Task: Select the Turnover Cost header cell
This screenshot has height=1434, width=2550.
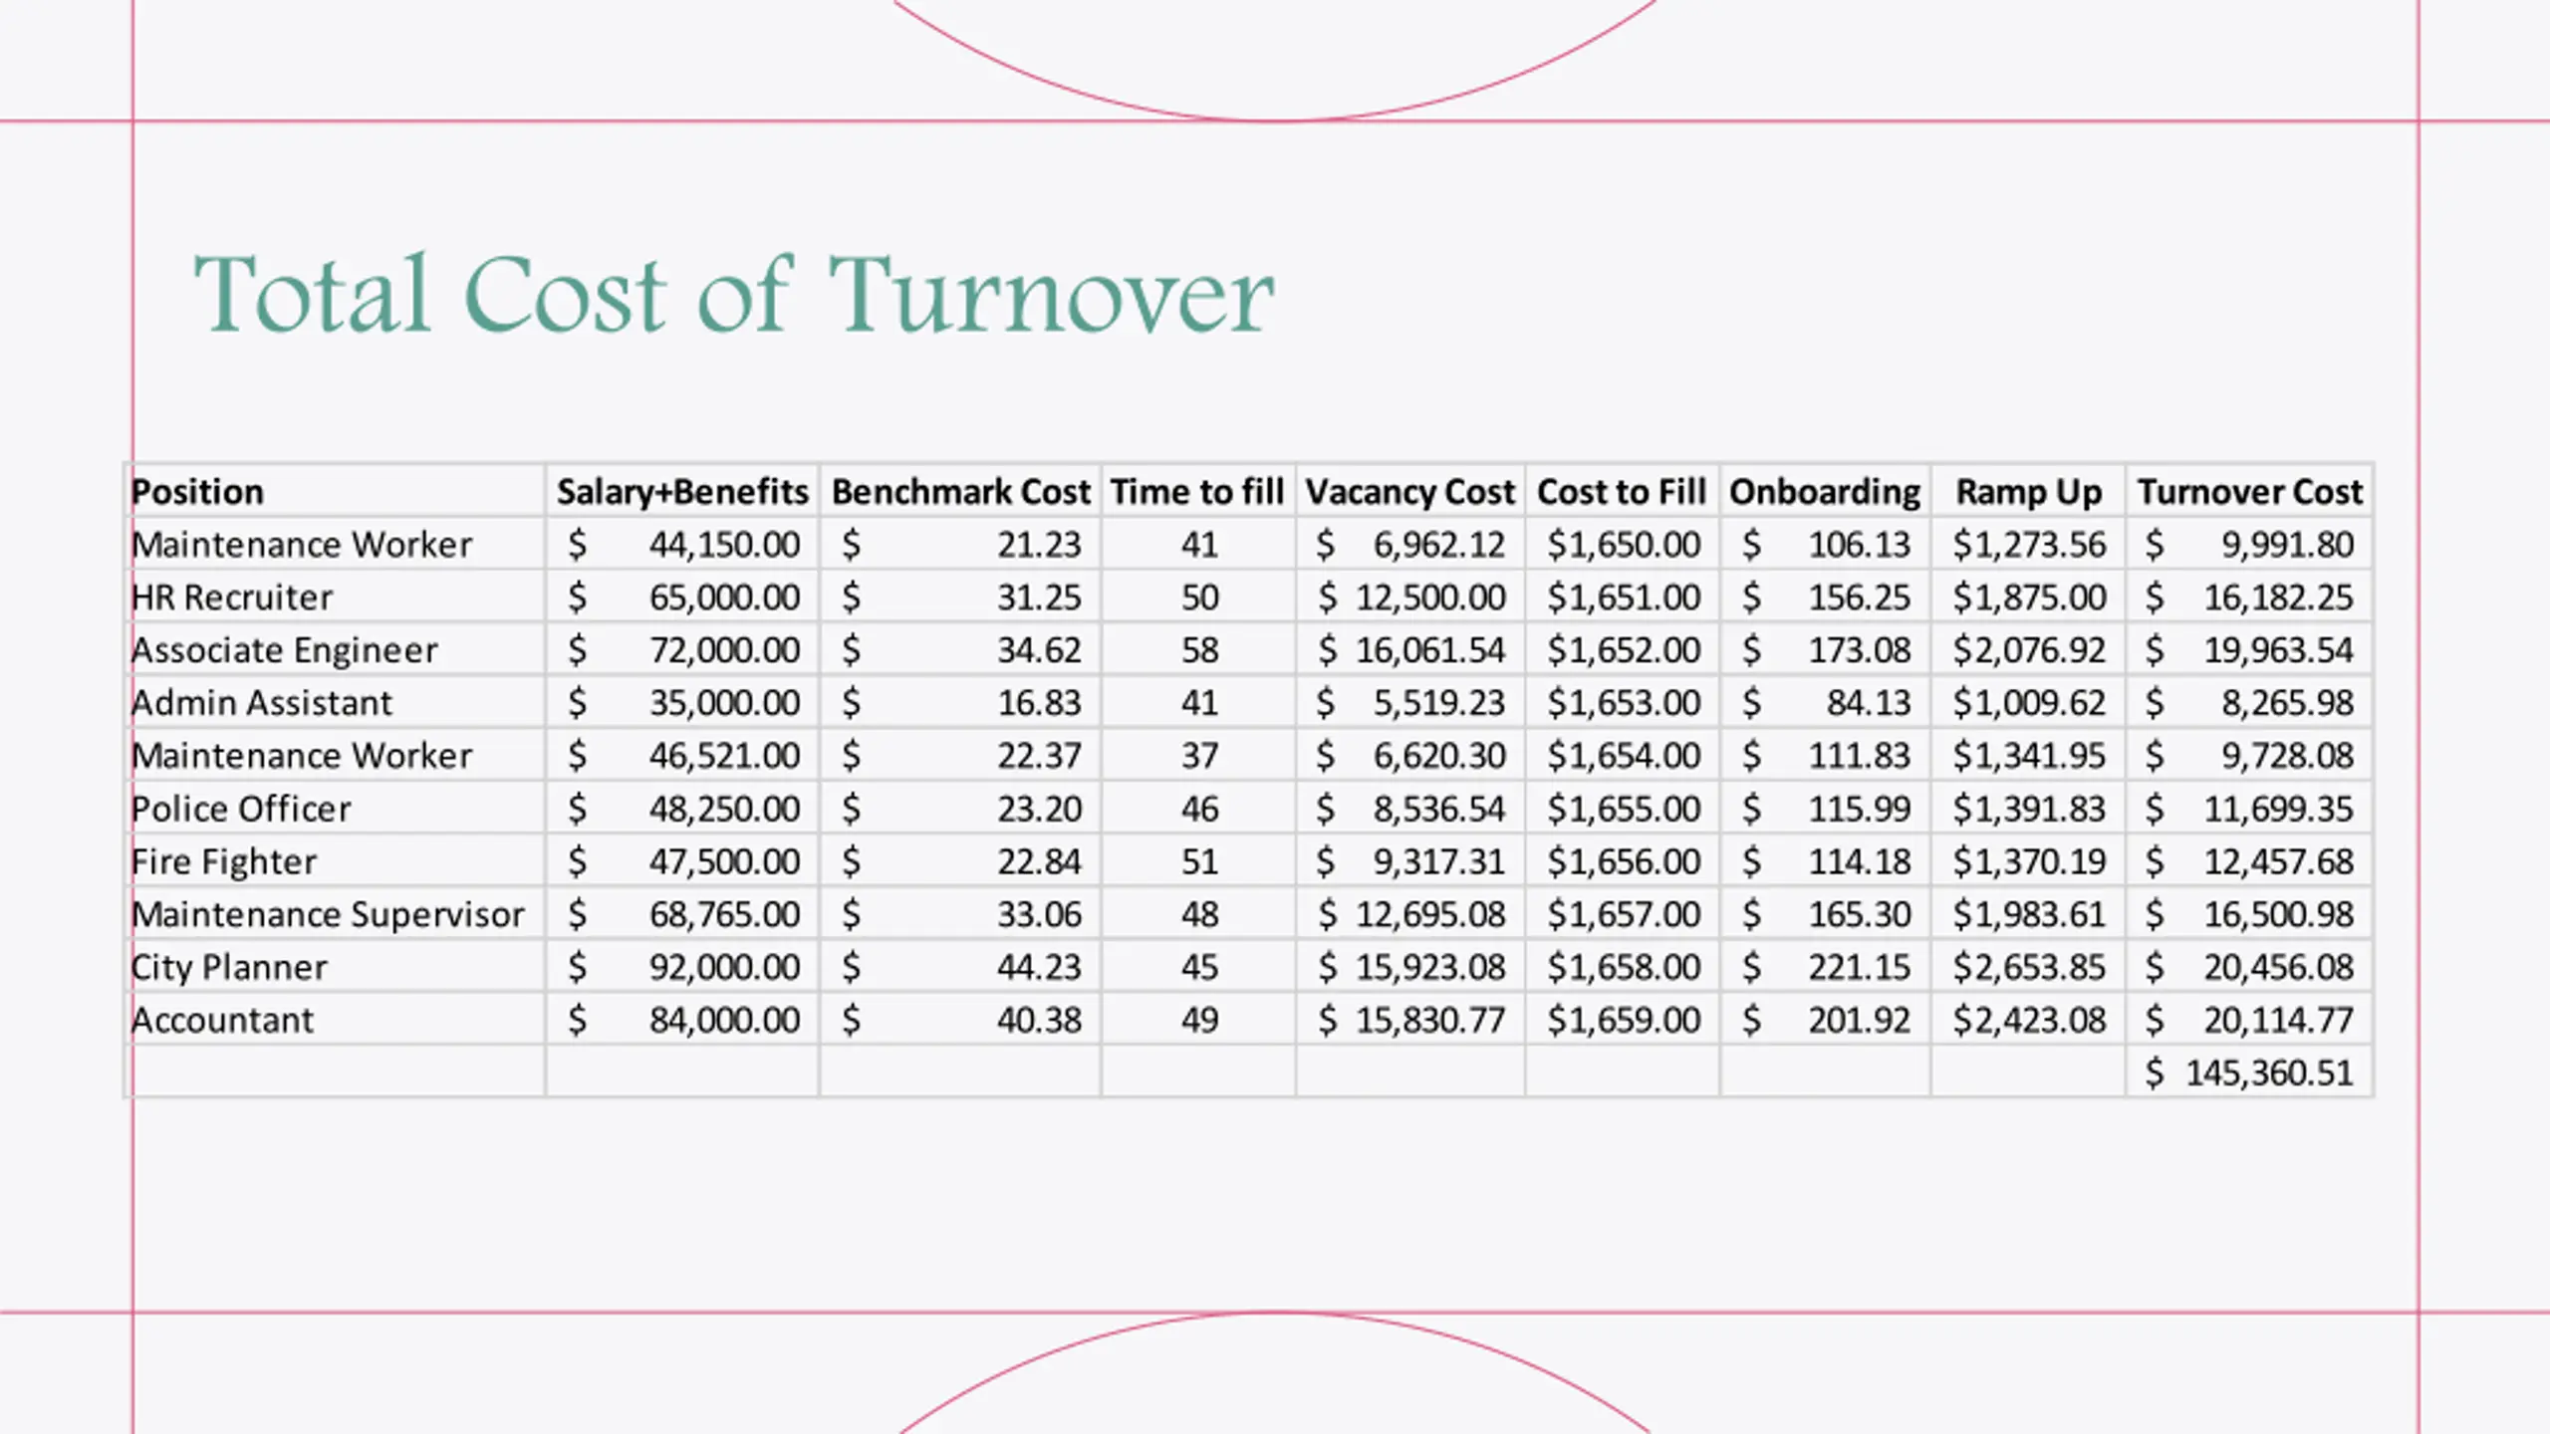Action: click(x=2249, y=492)
